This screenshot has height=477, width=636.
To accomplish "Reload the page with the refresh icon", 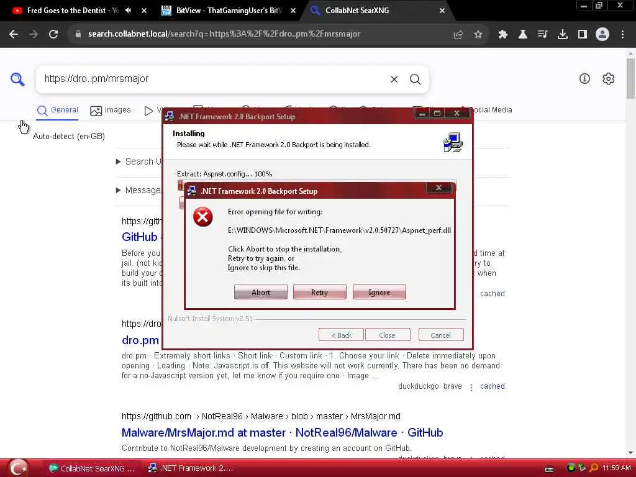I will [x=53, y=34].
